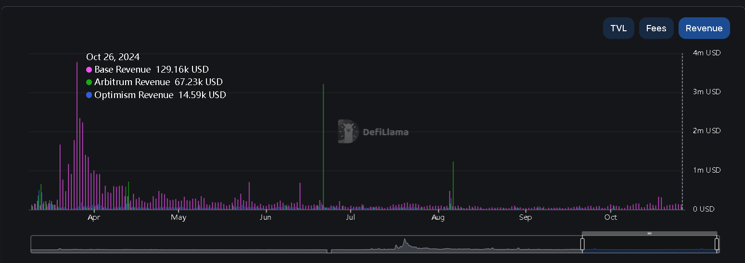Click the 'Aug' x-axis label
The height and width of the screenshot is (263, 745).
click(438, 217)
